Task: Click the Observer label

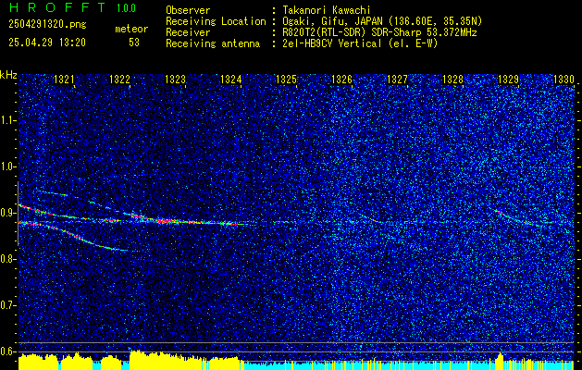Action: (x=188, y=10)
